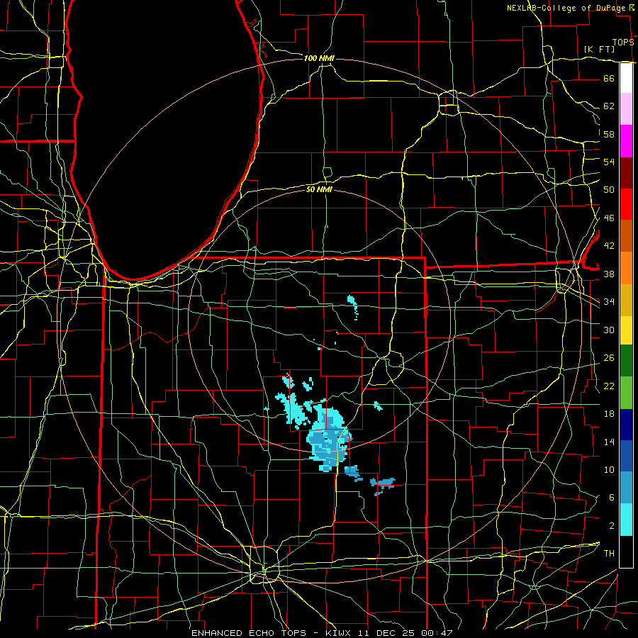The width and height of the screenshot is (638, 638).
Task: Click the "34" legend value
Action: [x=609, y=302]
